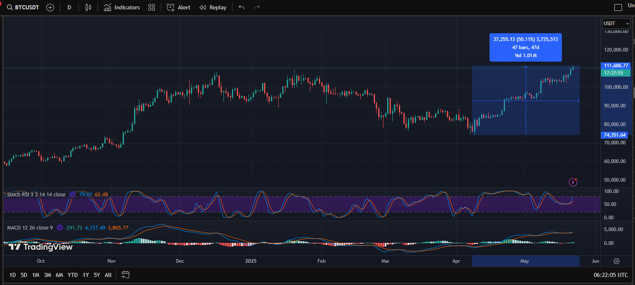Screen dimensions: 635x285
Task: Select the 3M date range
Action: (x=48, y=275)
